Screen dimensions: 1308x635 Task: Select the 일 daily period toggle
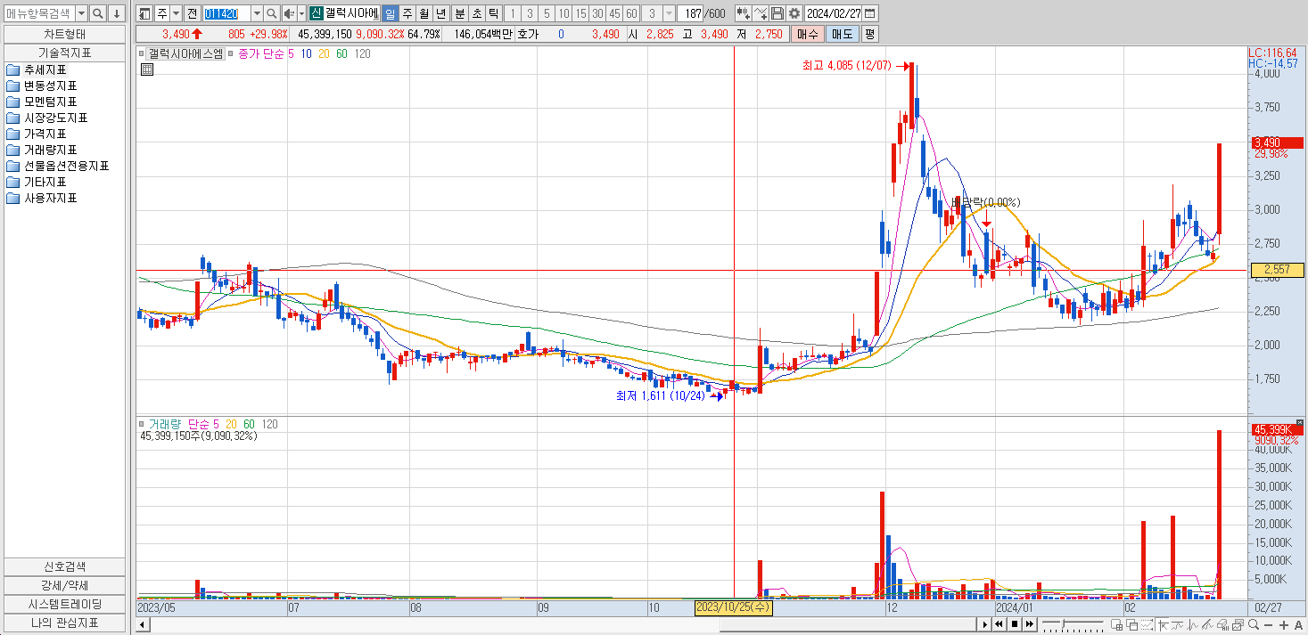[x=391, y=13]
